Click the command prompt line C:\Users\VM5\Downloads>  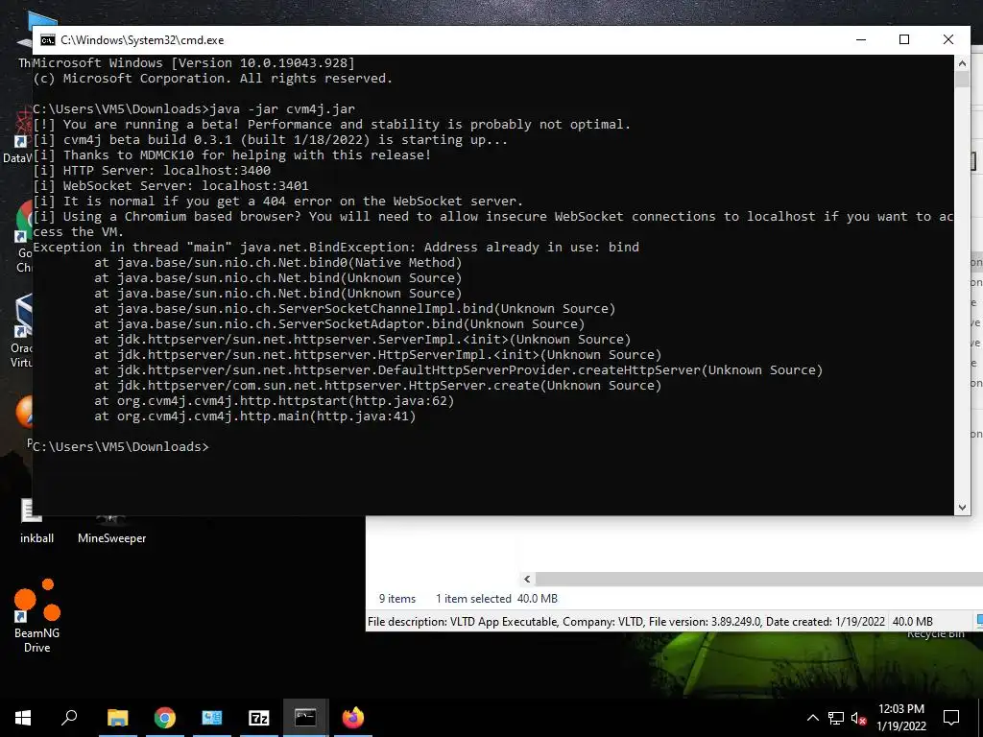pos(120,446)
